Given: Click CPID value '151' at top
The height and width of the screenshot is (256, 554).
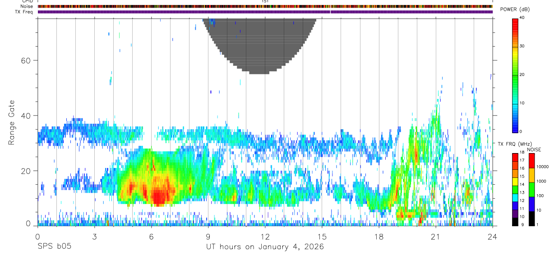Looking at the screenshot, I should 265,1.
